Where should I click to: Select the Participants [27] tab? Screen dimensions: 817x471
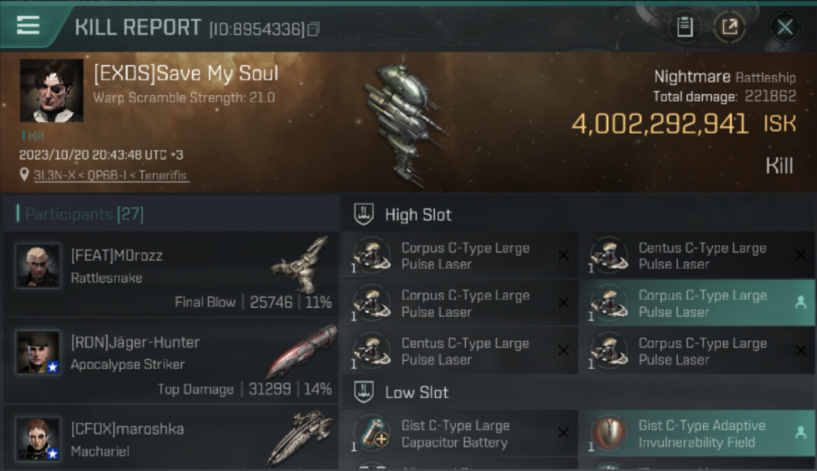pyautogui.click(x=84, y=214)
